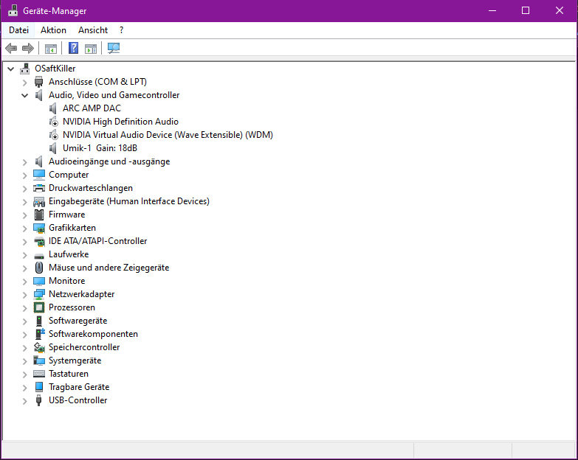Click the Back arrow toolbar icon
Image resolution: width=578 pixels, height=460 pixels.
click(x=11, y=48)
